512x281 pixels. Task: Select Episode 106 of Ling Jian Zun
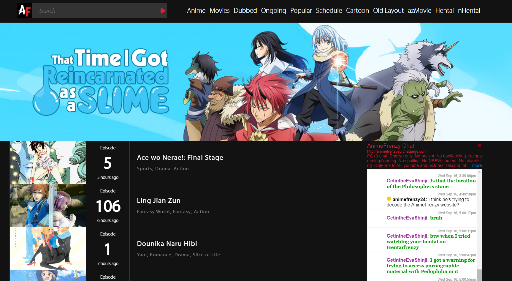click(x=108, y=206)
